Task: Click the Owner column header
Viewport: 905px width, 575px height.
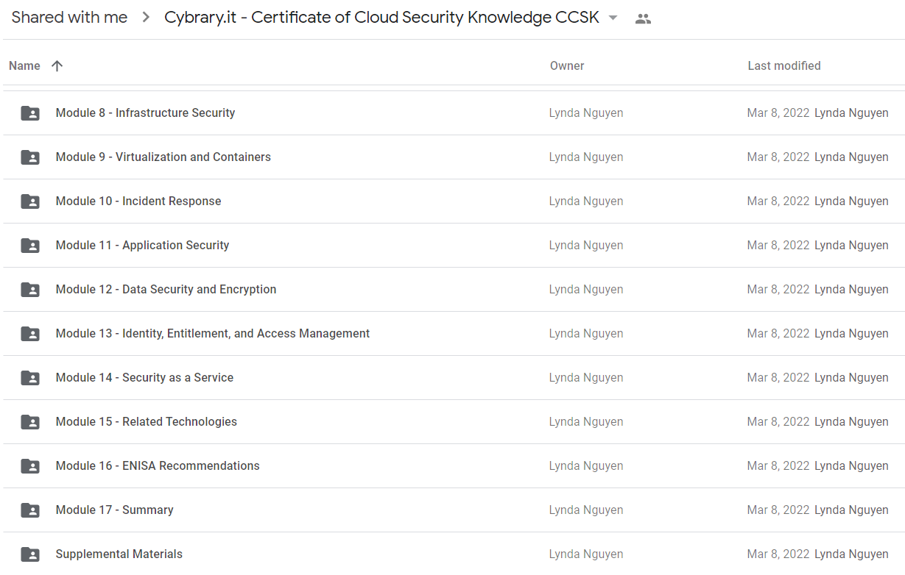Action: tap(567, 65)
